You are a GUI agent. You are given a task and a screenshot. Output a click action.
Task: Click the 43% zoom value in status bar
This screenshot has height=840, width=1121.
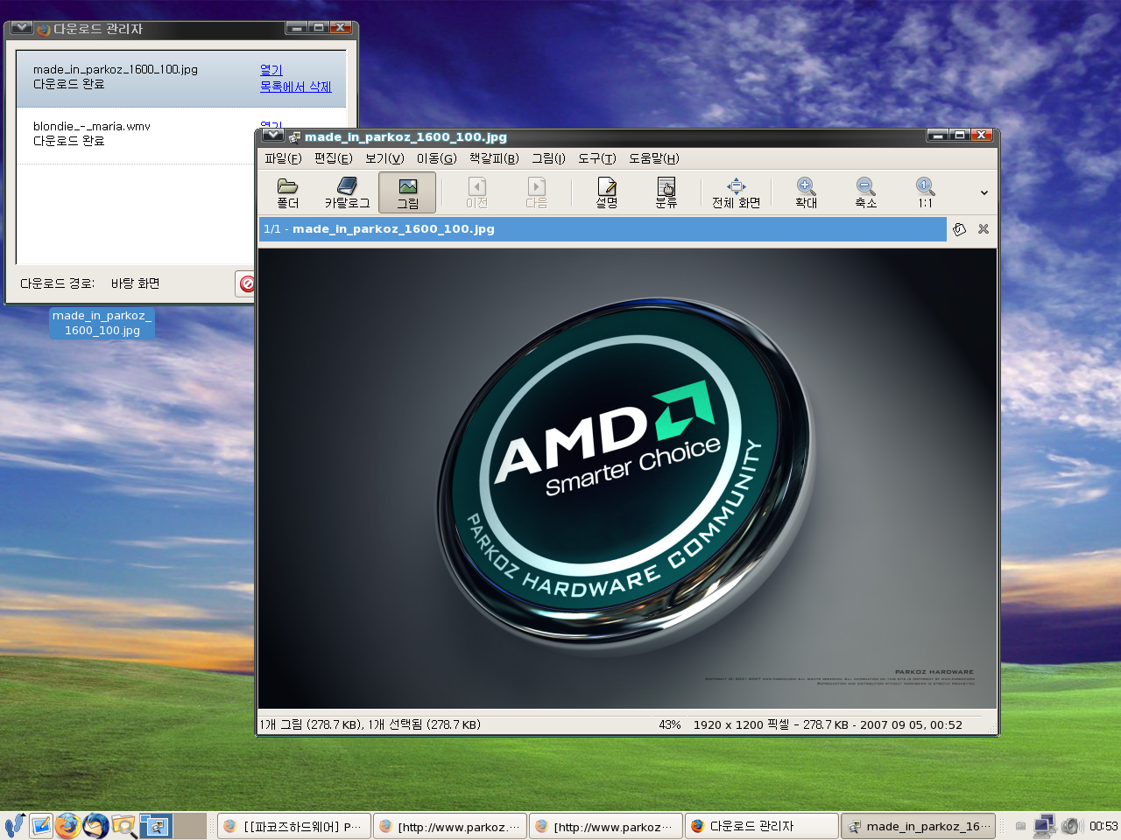coord(670,724)
